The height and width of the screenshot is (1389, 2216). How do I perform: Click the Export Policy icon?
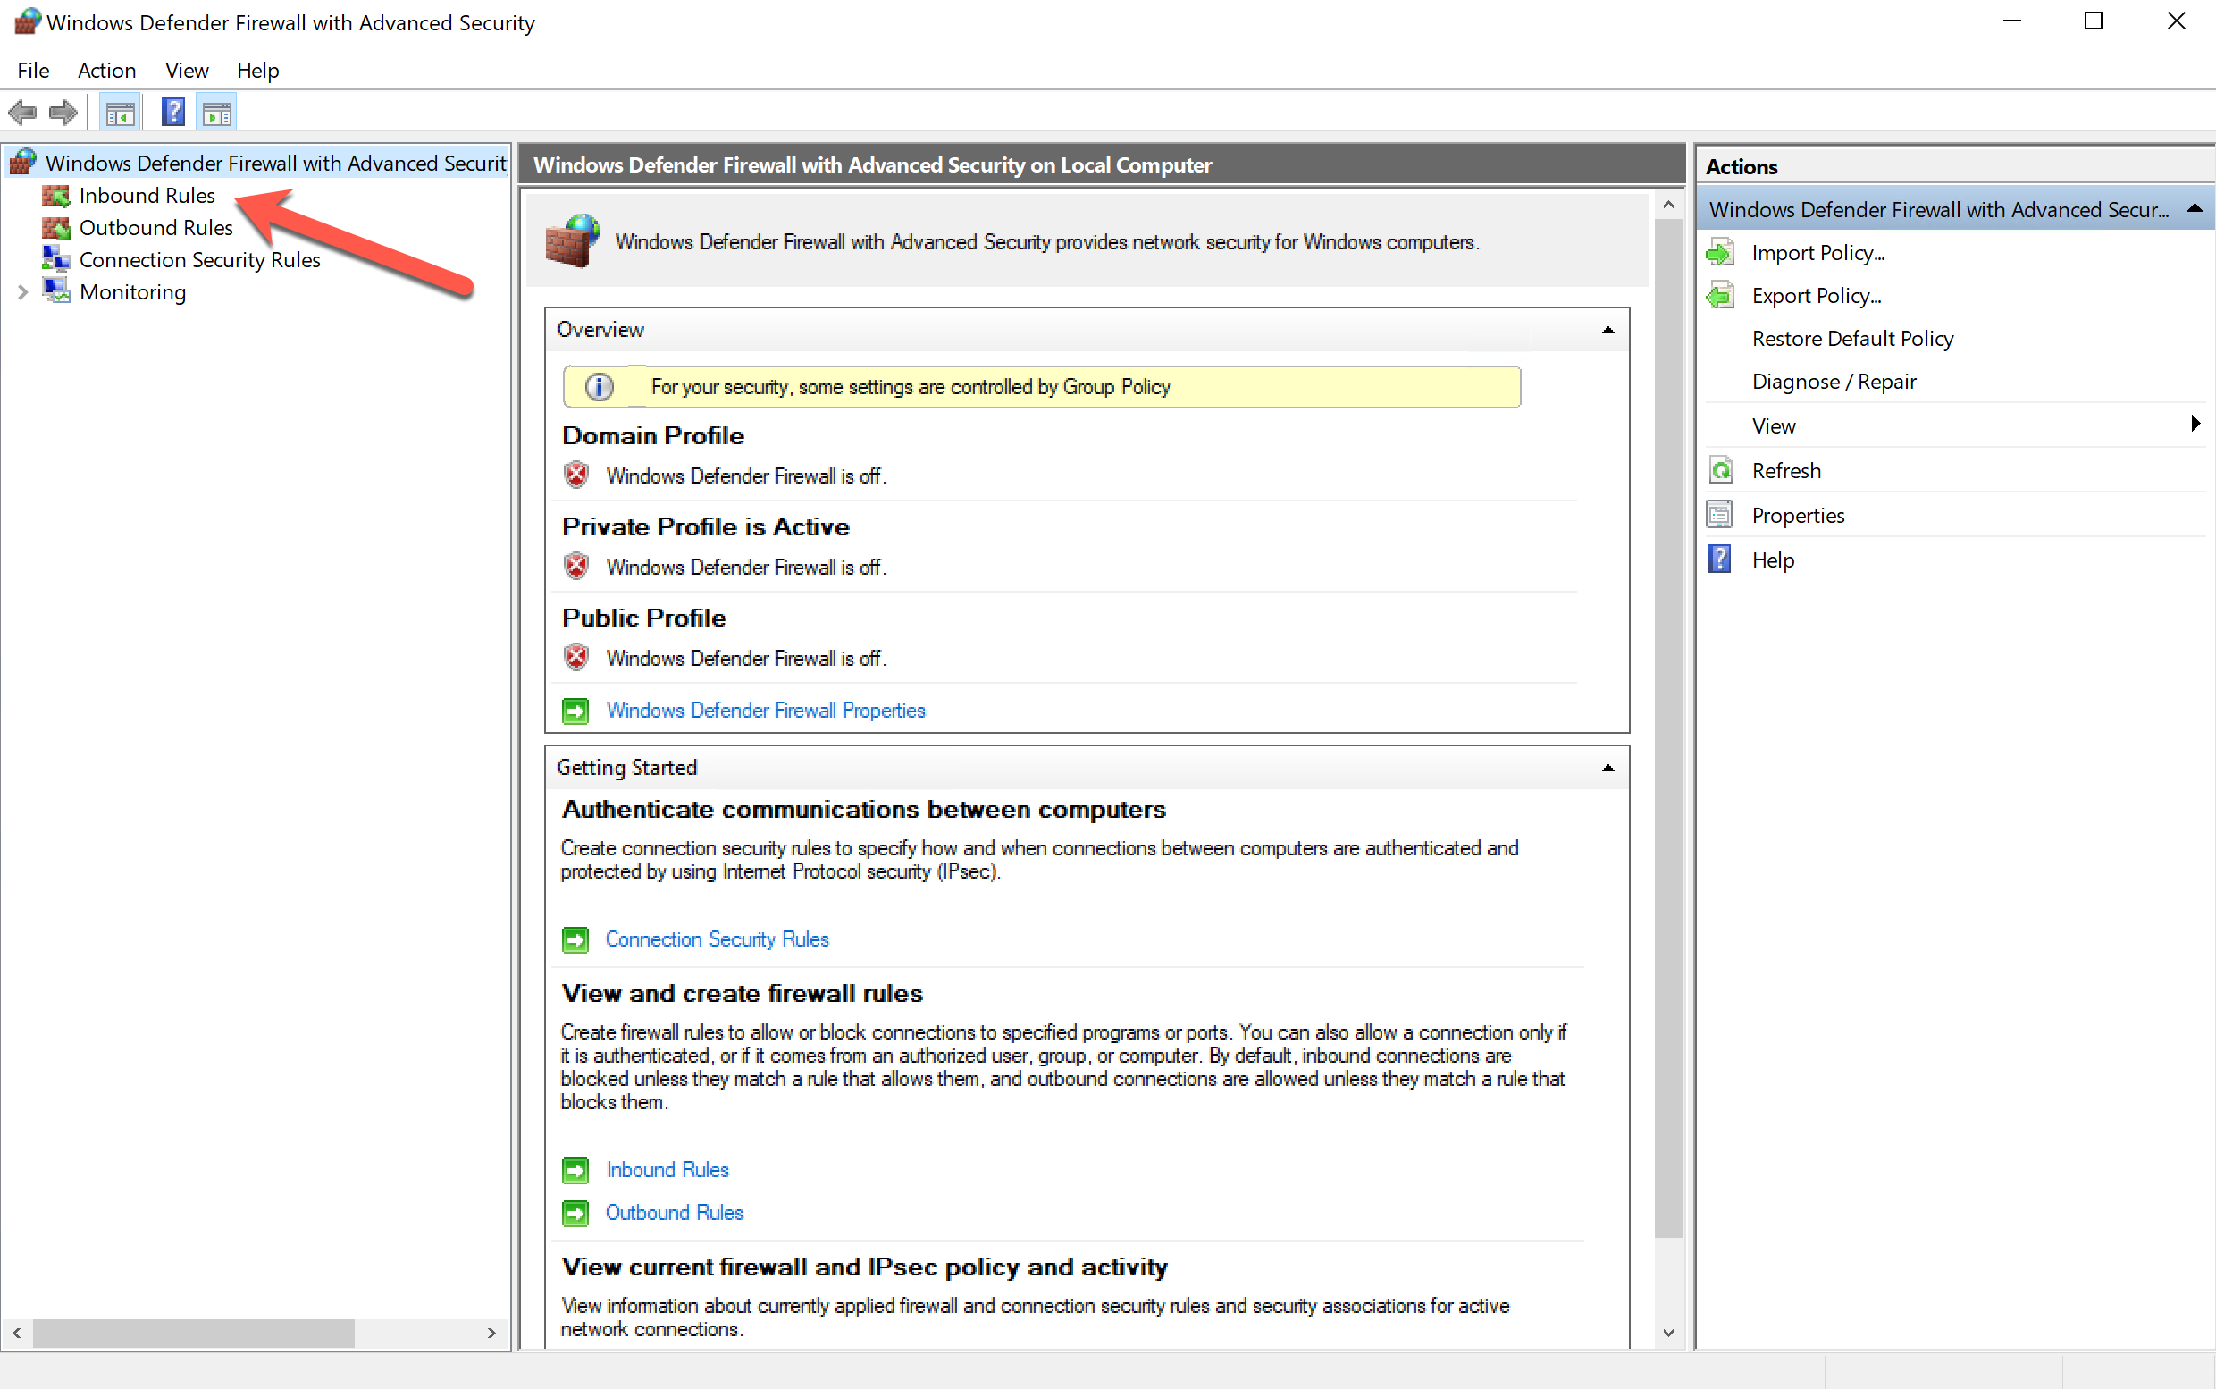(x=1719, y=296)
